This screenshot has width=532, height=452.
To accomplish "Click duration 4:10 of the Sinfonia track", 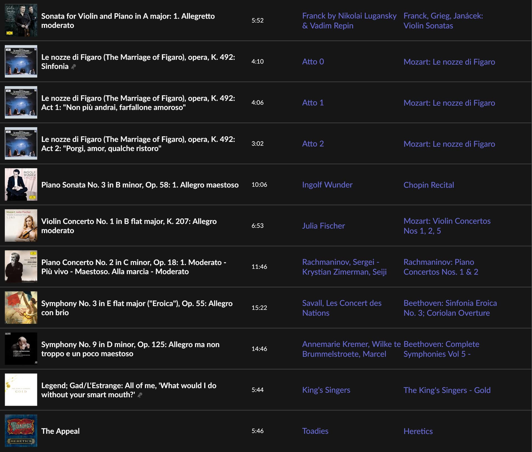I will tap(257, 61).
